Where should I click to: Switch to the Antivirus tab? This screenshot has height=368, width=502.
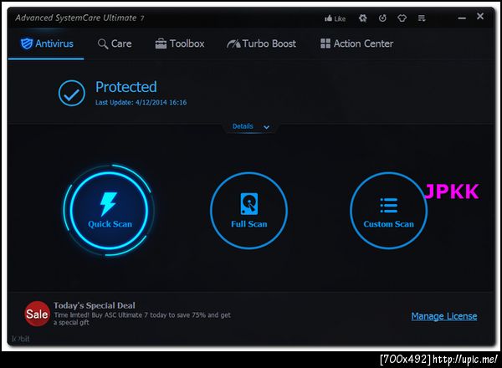click(x=47, y=43)
